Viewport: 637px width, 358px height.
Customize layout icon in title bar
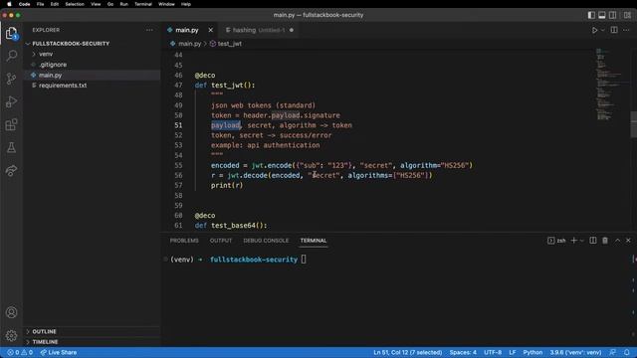(x=627, y=15)
